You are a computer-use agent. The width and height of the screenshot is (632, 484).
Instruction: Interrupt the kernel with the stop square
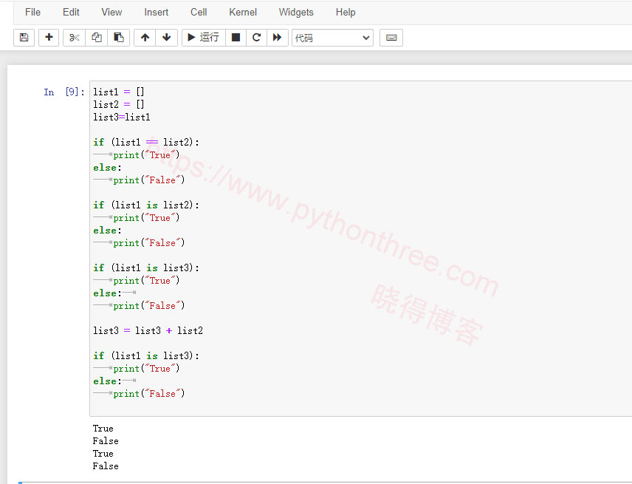point(236,38)
